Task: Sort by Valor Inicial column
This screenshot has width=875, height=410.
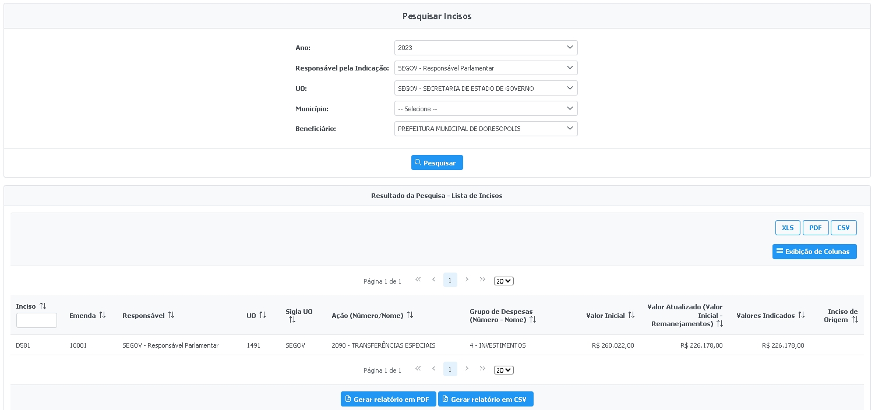Action: (x=631, y=315)
